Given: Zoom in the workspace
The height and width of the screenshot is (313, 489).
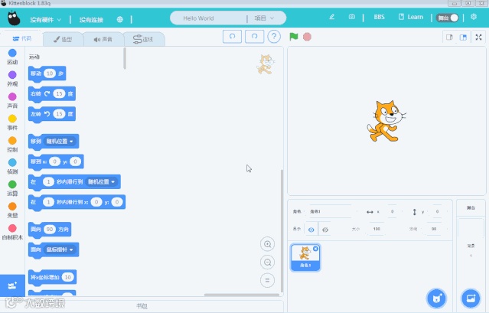Looking at the screenshot, I should click(x=267, y=244).
